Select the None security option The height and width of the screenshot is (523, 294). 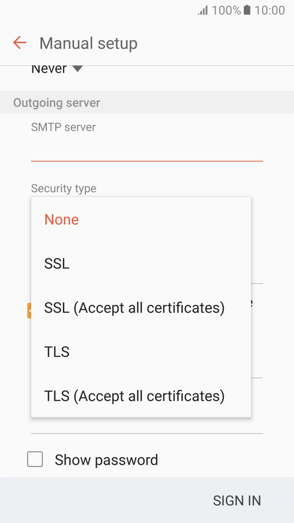pyautogui.click(x=61, y=219)
